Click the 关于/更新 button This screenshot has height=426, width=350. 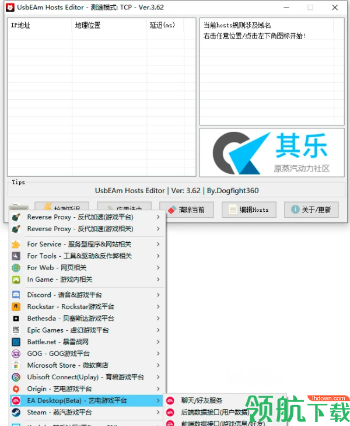click(x=311, y=209)
